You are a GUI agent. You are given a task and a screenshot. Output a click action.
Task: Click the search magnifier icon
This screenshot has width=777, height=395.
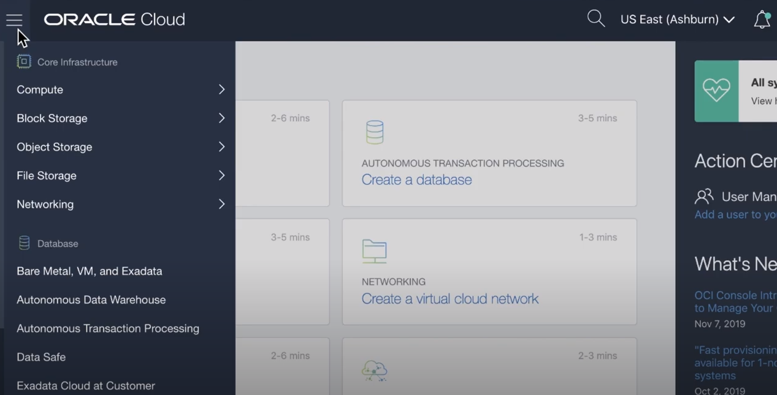tap(595, 18)
